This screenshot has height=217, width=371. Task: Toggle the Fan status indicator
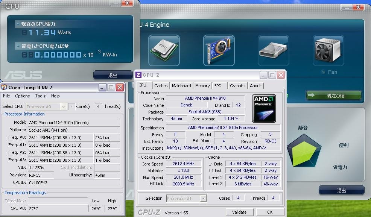point(323,72)
